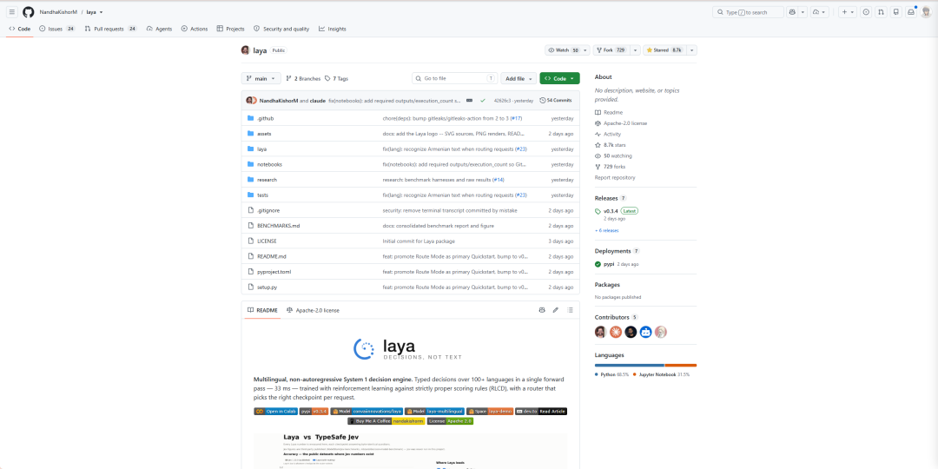Click the Jupyter Notebook language bar segment
This screenshot has height=469, width=938.
coord(681,365)
